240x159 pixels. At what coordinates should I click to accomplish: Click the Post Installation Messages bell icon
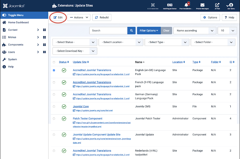[x=186, y=5]
